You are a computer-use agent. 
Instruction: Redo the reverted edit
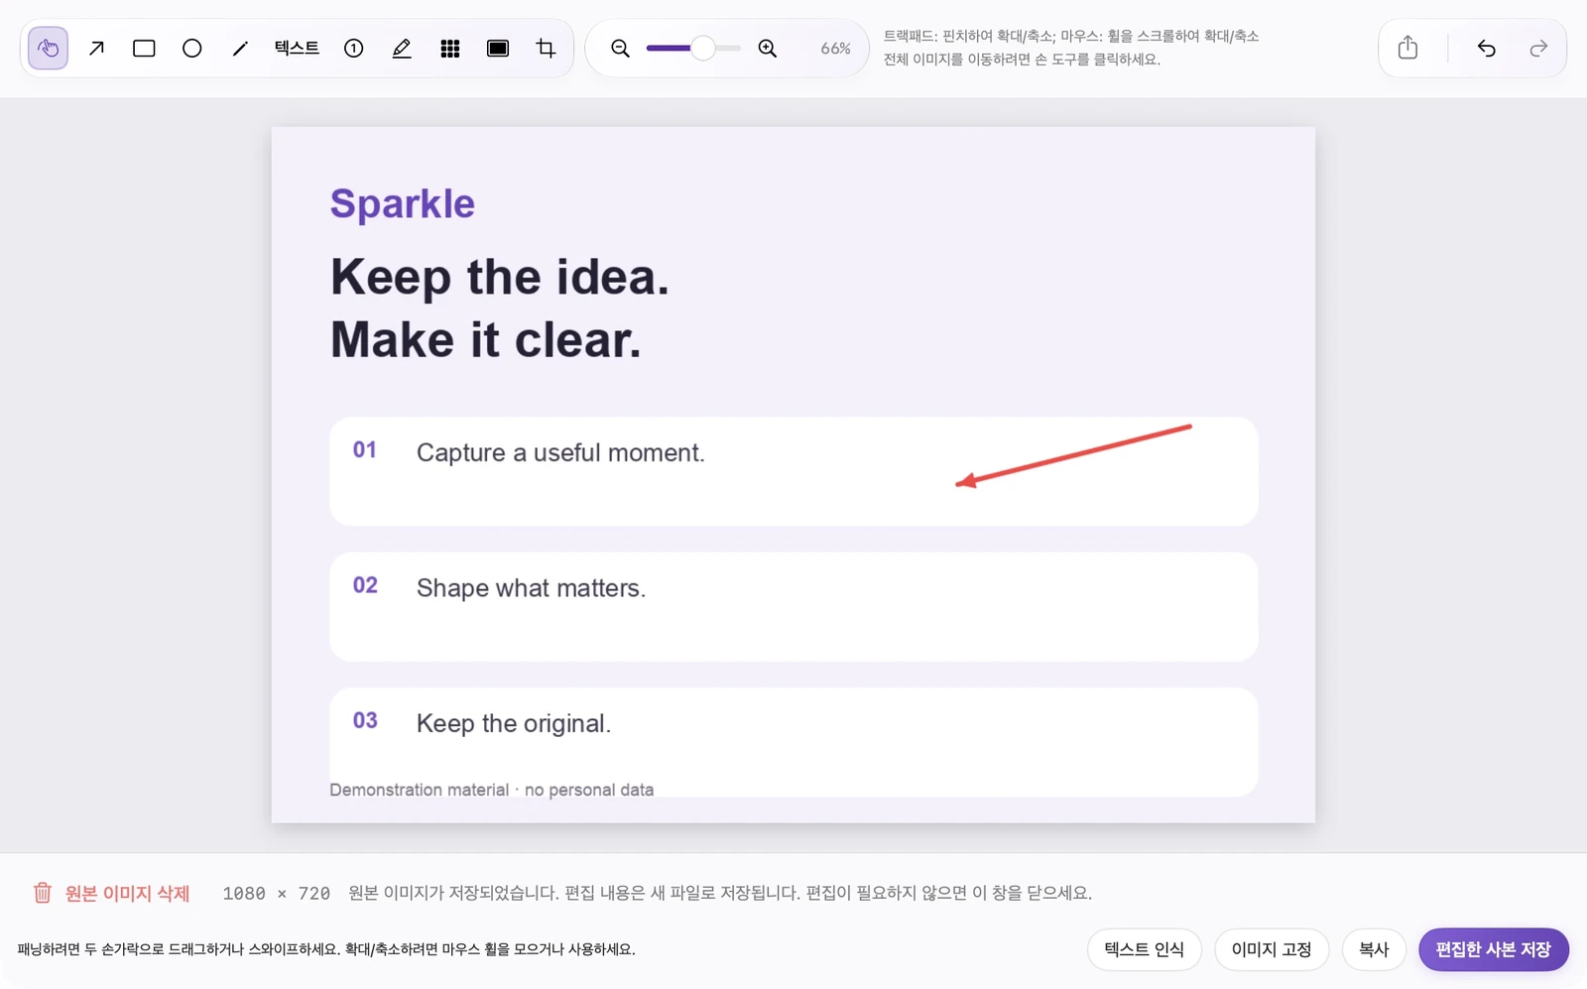(1538, 48)
